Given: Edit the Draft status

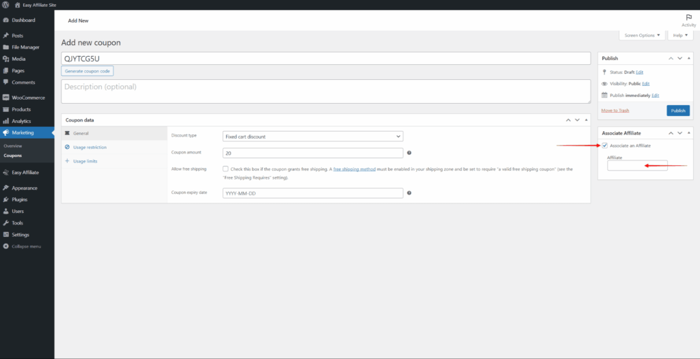Looking at the screenshot, I should (x=639, y=72).
